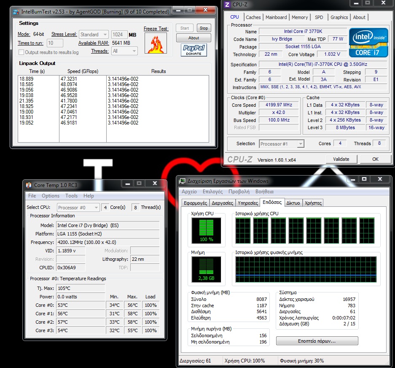This screenshot has height=368, width=395.
Task: Click the CPU usage 100 % gauge
Action: [206, 230]
